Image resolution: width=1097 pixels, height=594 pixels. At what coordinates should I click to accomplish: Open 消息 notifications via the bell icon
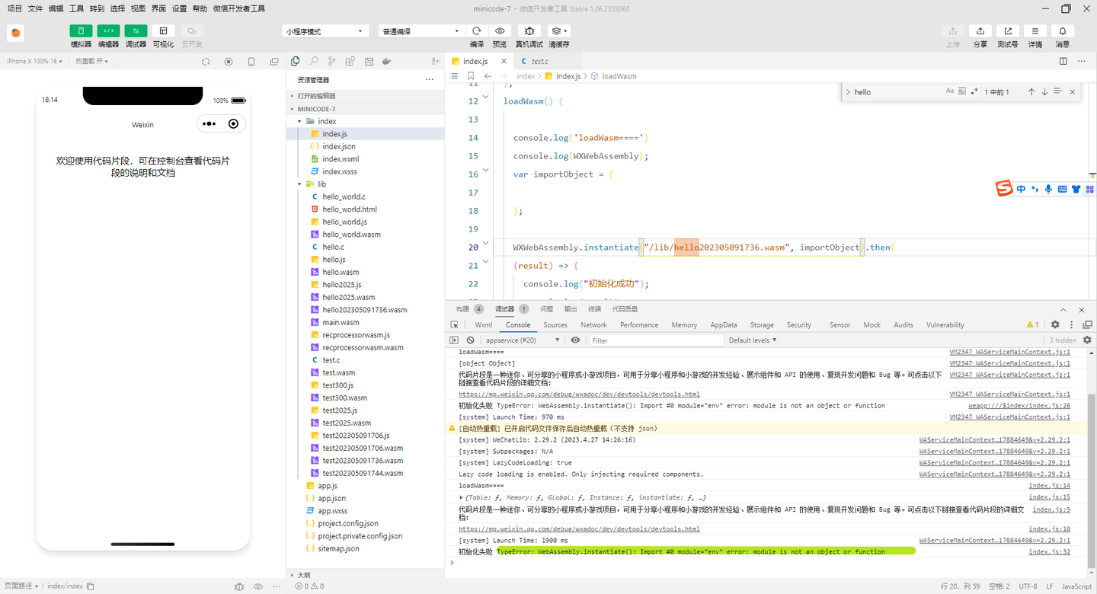pyautogui.click(x=1063, y=31)
